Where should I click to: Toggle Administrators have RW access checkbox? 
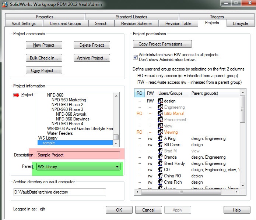coord(135,57)
